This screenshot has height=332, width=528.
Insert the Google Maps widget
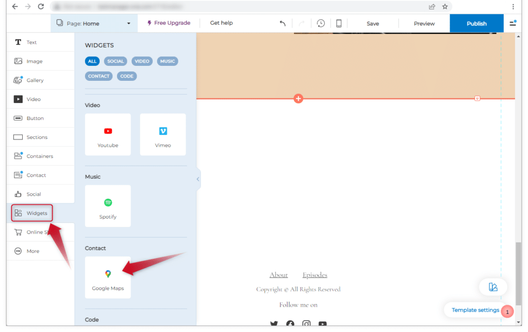108,277
